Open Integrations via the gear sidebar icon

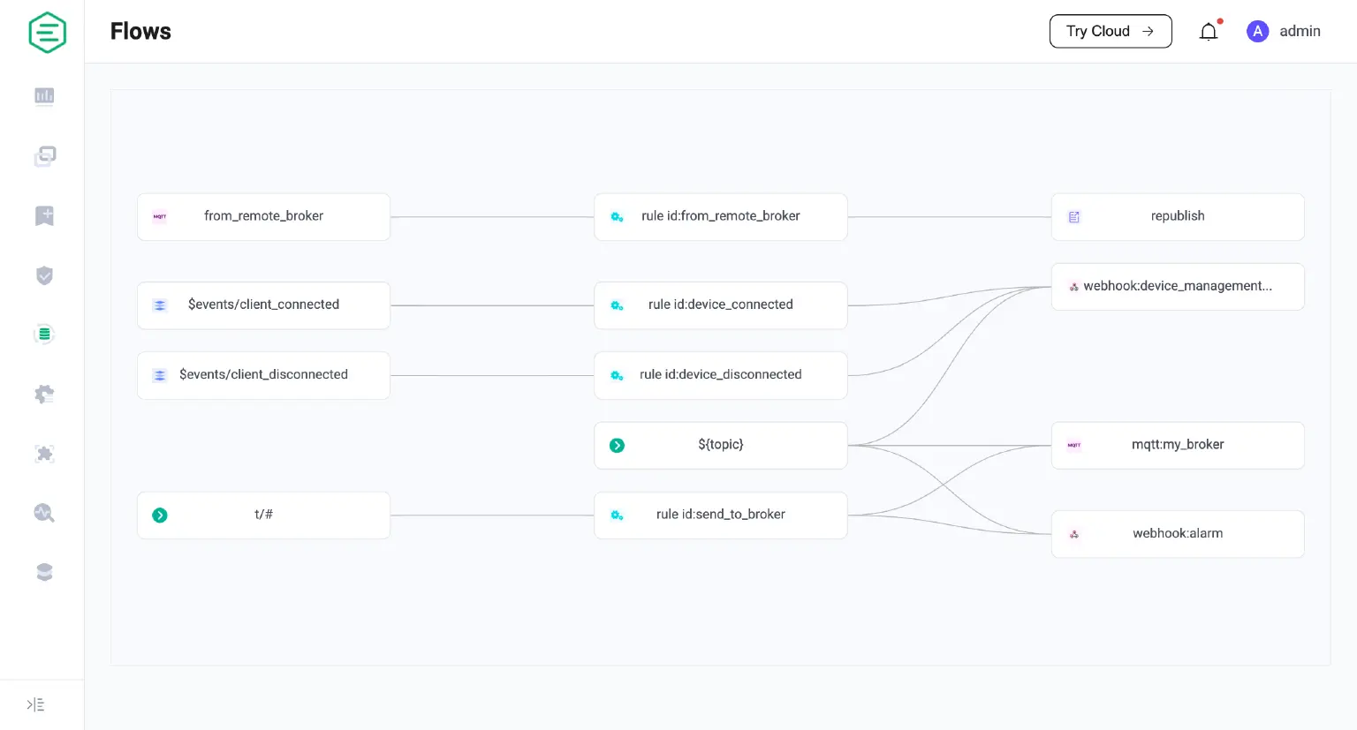[44, 394]
